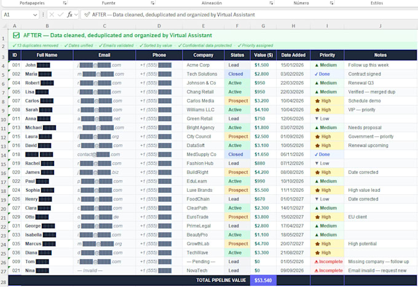
Task: Select column G header
Action: click(263, 26)
